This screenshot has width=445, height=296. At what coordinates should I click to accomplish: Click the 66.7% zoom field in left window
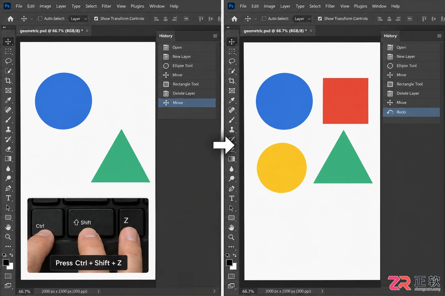tap(25, 291)
